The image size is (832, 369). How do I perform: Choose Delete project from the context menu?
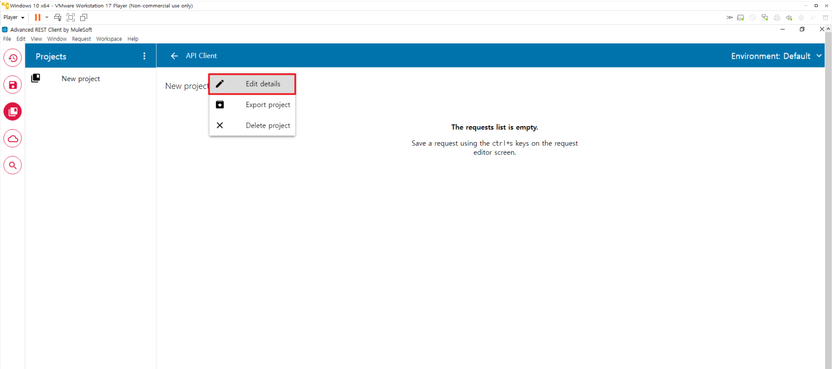click(x=252, y=126)
